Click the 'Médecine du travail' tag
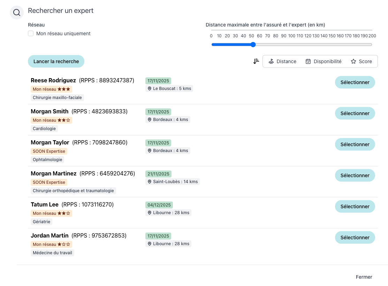Screen dimensions: 388x286 click(52, 253)
